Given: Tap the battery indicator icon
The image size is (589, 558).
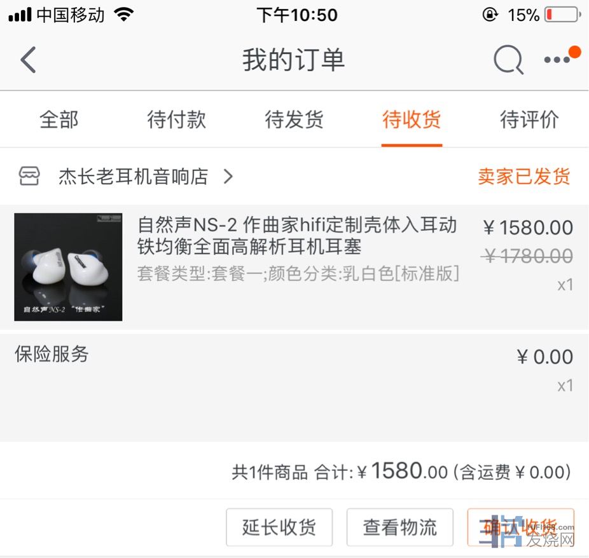Looking at the screenshot, I should pos(562,15).
